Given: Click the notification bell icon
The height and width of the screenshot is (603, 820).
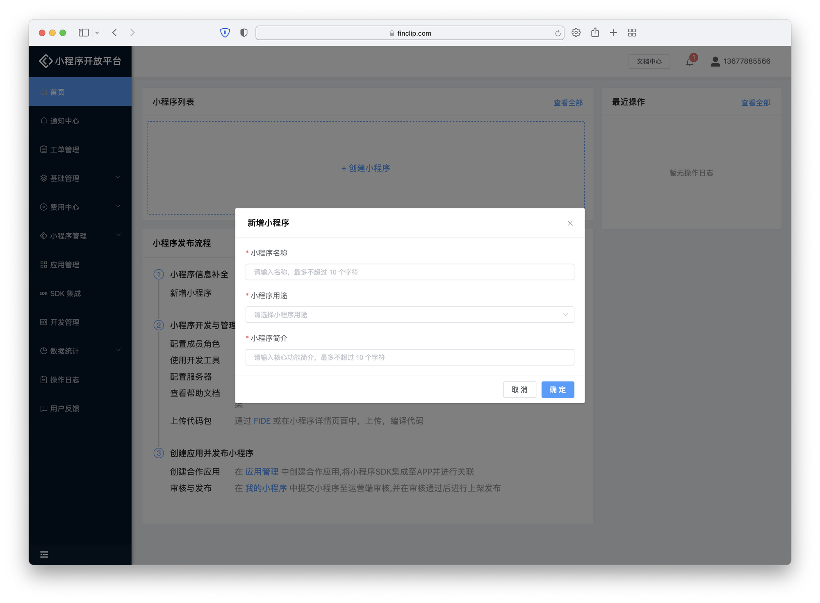Looking at the screenshot, I should [x=690, y=62].
